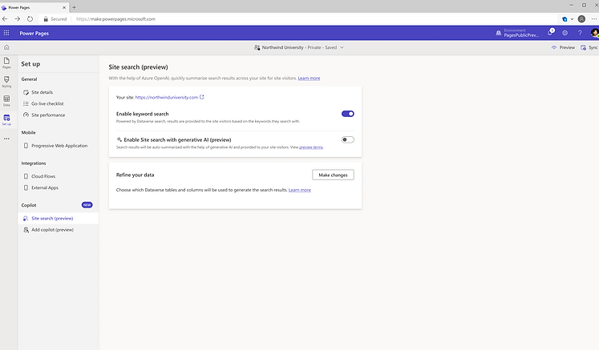Click the browser back arrow
Screen dimensions: 599x350
pos(5,18)
